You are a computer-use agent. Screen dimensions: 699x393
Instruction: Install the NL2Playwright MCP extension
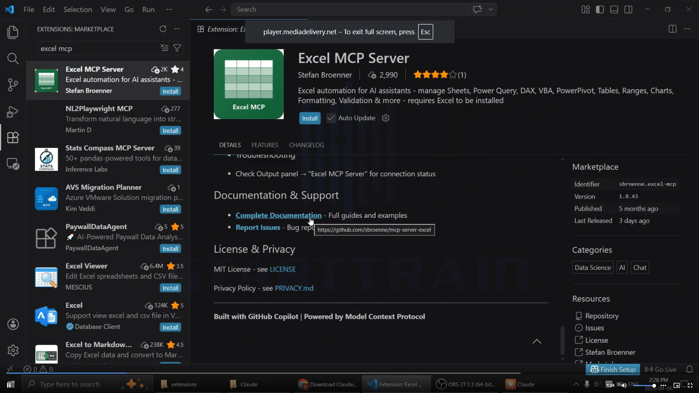coord(170,131)
